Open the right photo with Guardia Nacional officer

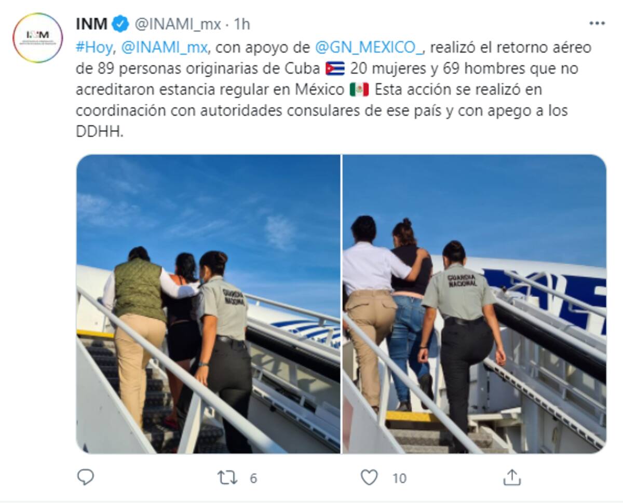click(474, 304)
